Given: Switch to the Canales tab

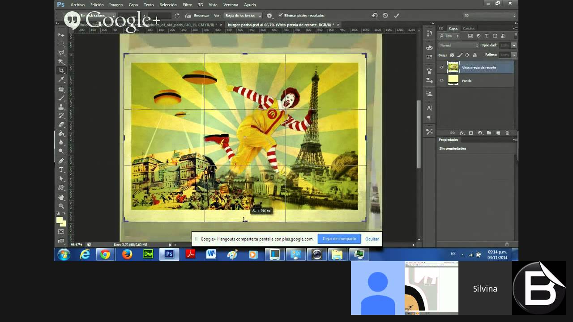Looking at the screenshot, I should 469,28.
